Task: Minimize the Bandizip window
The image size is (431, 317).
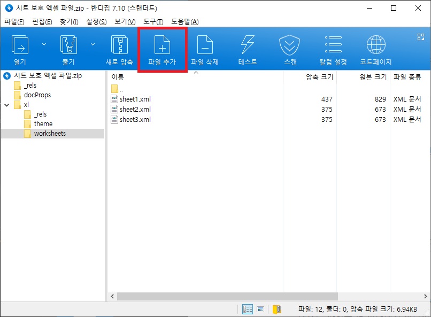Action: tap(370, 8)
